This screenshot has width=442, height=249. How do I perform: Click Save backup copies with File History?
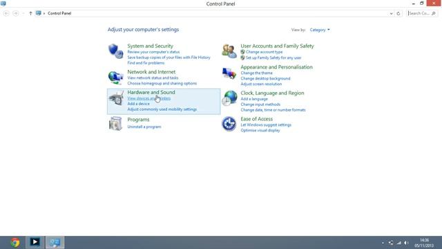[169, 57]
